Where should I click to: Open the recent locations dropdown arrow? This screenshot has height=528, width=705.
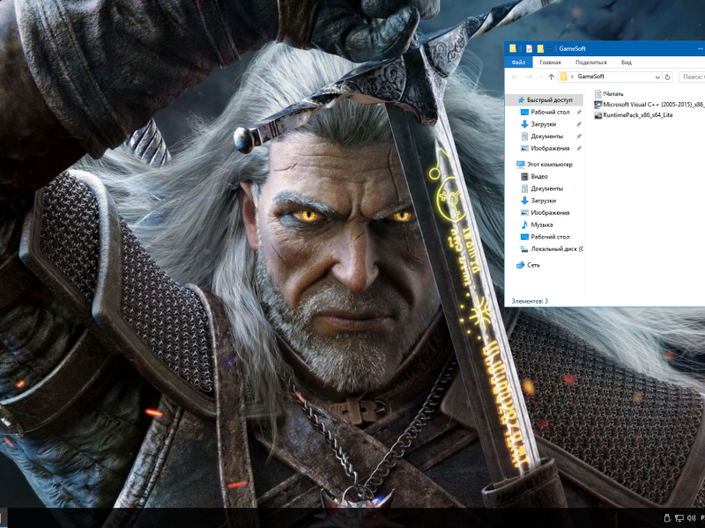[541, 77]
